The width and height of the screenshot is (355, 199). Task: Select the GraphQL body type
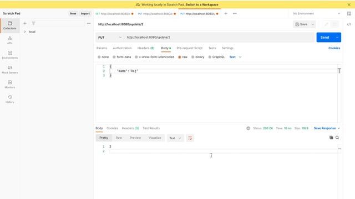click(216, 57)
